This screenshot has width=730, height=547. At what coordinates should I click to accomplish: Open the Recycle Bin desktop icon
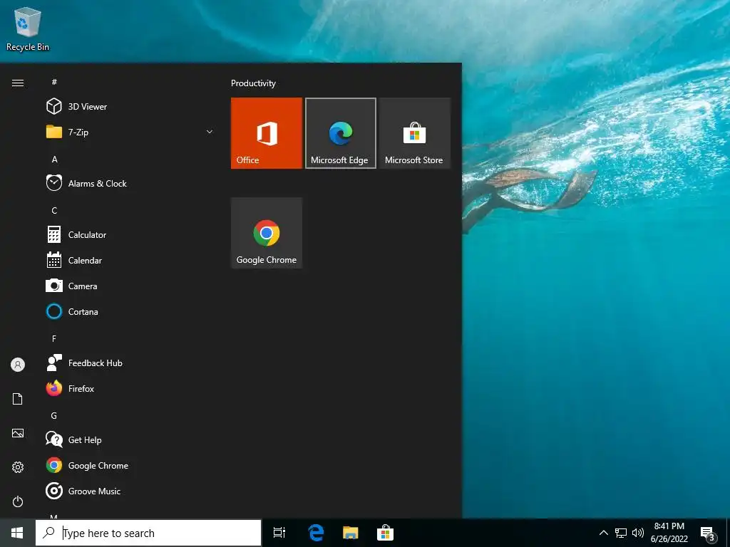(x=28, y=28)
